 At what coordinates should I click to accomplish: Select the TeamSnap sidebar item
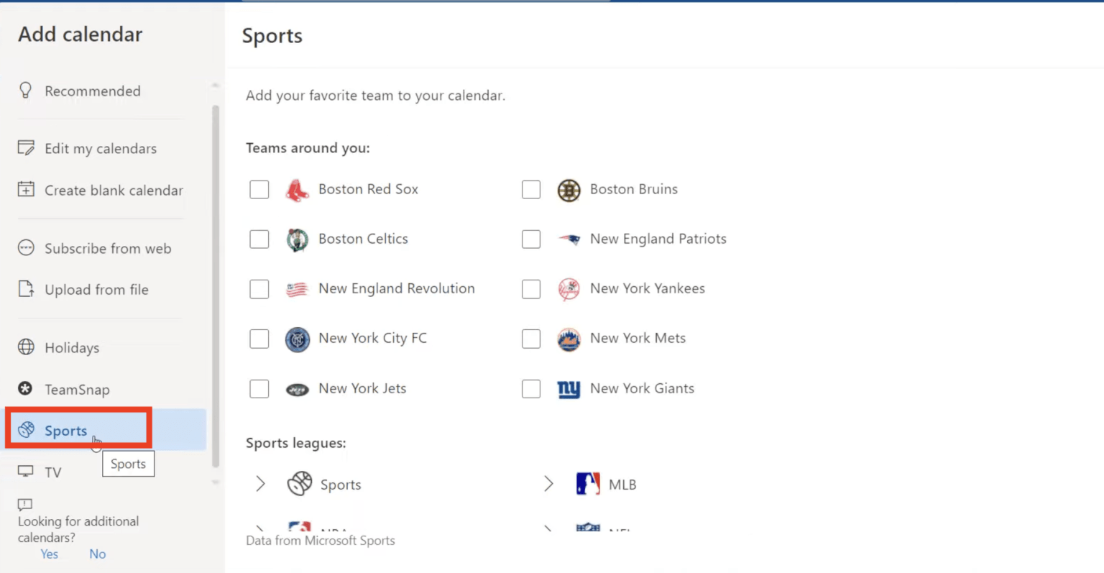tap(76, 390)
